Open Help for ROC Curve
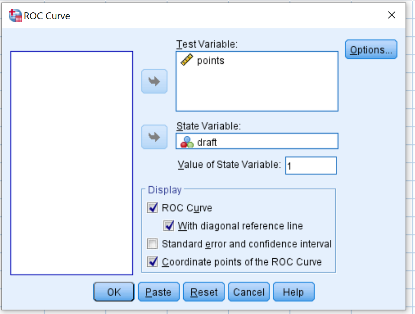Screen dimensions: 415x314 294,292
